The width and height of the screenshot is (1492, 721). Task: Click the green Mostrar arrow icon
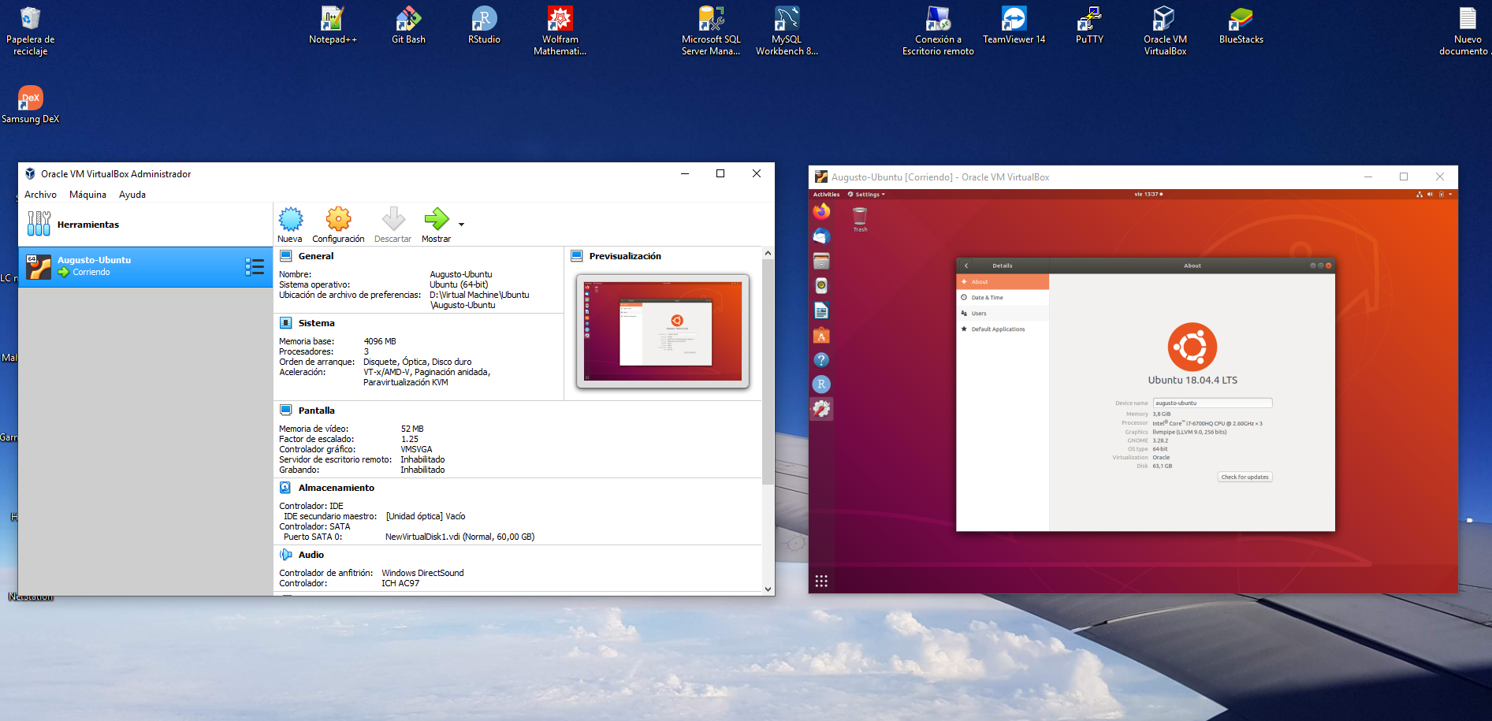436,219
